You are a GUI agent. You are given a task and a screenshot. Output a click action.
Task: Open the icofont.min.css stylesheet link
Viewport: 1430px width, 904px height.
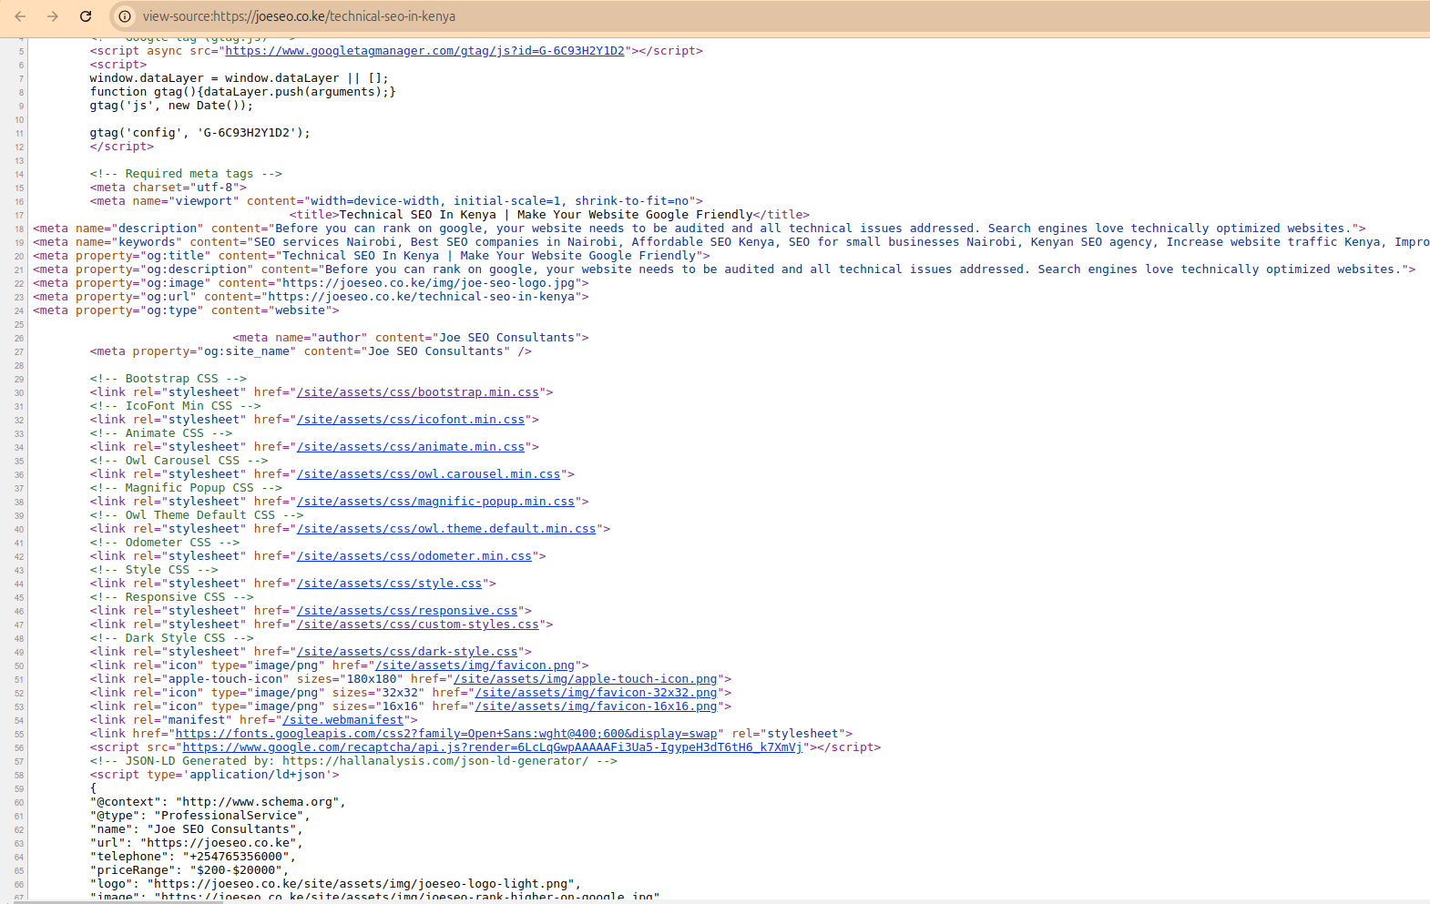point(410,420)
